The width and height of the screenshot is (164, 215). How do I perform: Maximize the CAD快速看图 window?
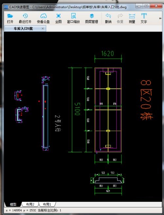[x=146, y=6]
